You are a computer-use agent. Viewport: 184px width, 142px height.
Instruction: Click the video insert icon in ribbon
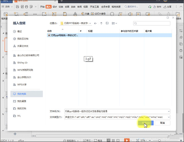point(138,14)
